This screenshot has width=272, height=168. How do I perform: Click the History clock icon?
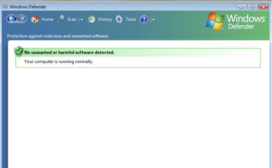(91, 19)
